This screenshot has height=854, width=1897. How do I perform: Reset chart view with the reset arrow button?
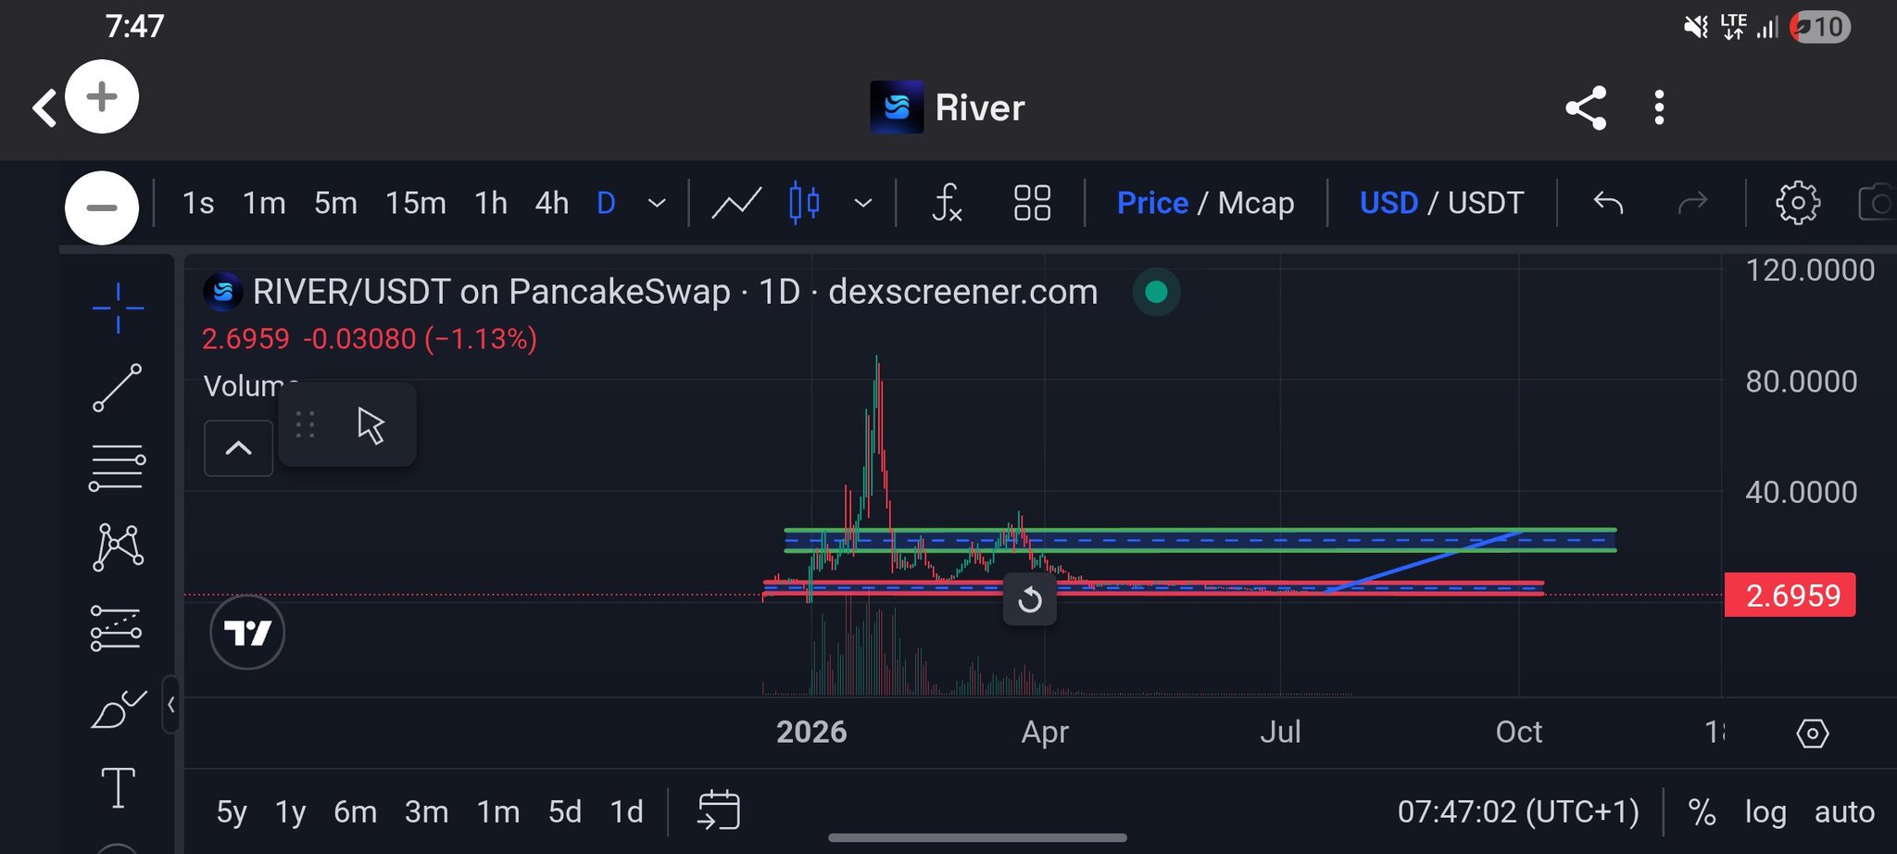(x=1030, y=600)
